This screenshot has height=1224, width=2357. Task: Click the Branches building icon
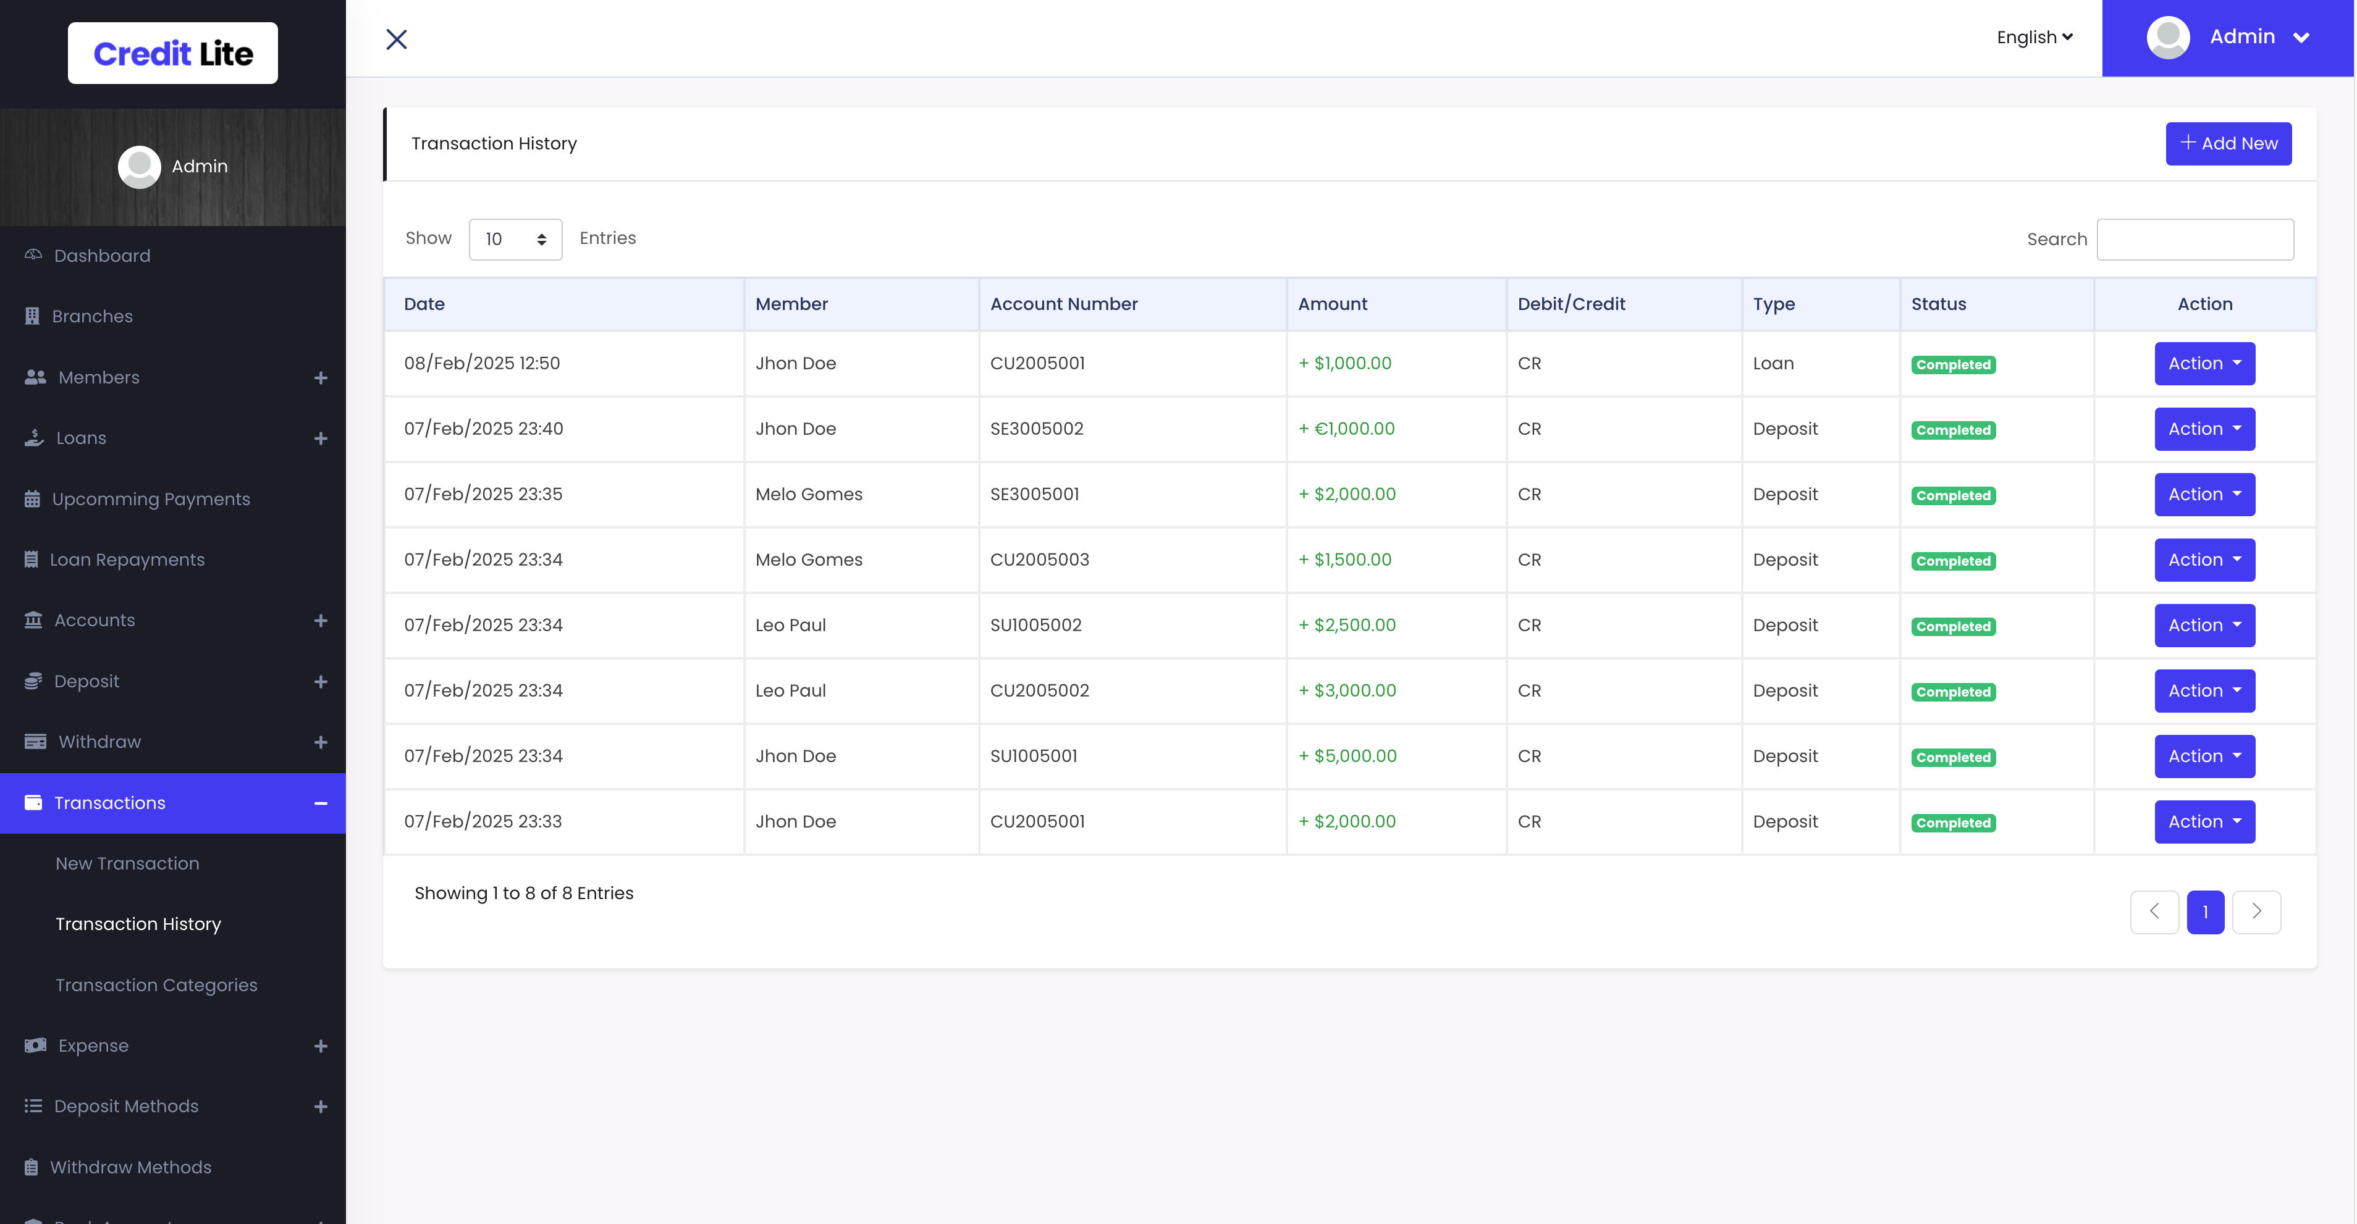pos(32,316)
